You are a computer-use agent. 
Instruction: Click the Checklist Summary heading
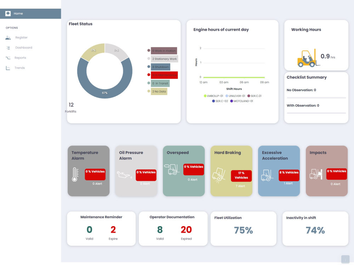[x=307, y=77]
